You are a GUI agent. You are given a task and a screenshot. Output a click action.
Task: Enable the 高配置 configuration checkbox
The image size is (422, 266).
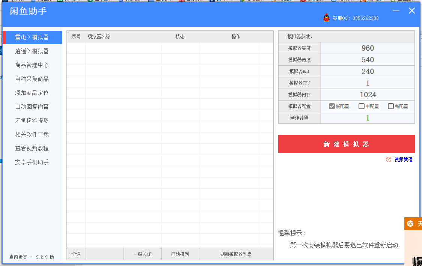click(x=390, y=106)
